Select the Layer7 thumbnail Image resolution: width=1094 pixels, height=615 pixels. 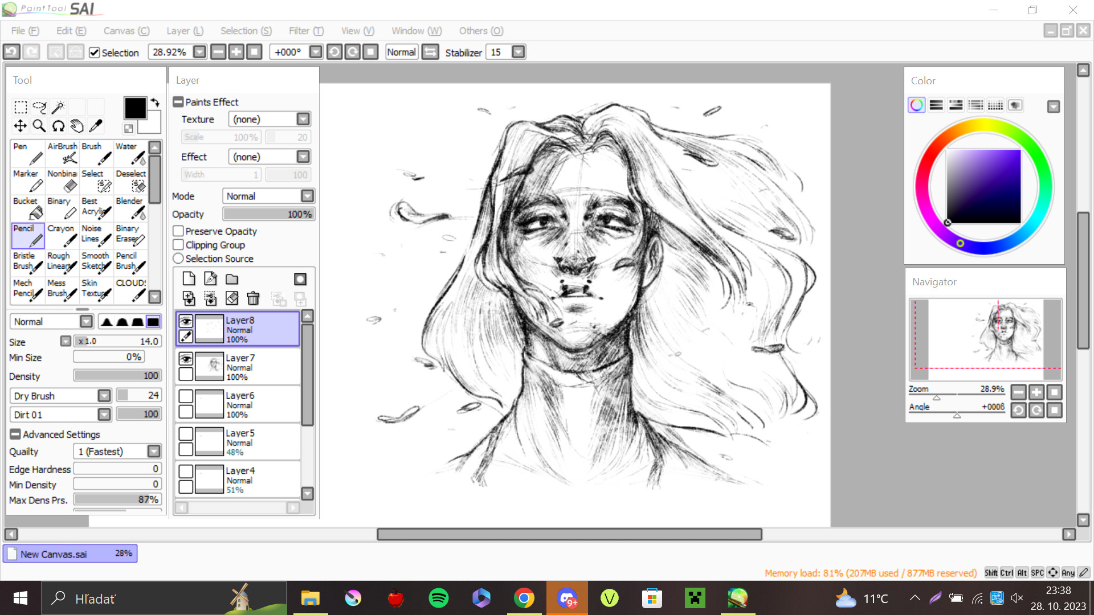coord(209,366)
